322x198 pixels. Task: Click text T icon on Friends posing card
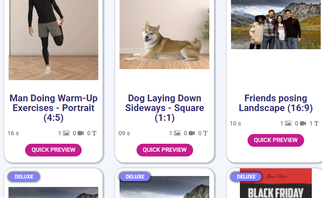[316, 123]
